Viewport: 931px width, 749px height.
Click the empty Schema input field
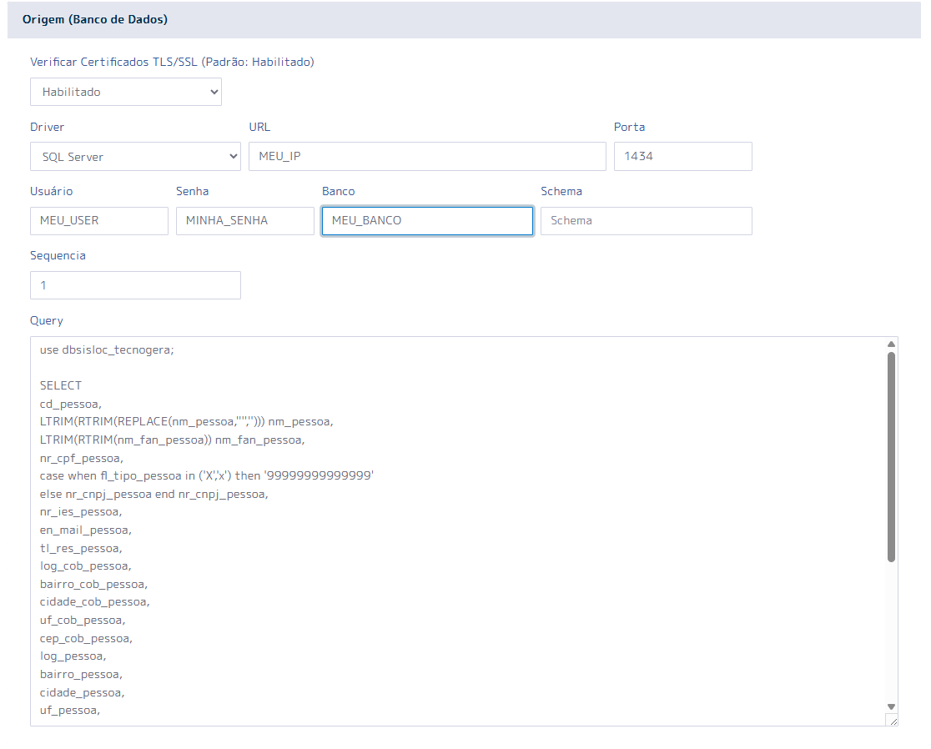[647, 221]
